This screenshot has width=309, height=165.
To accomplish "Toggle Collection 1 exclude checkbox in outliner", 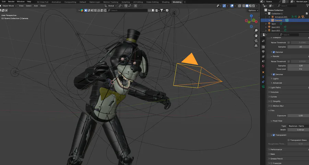I will 307,14.
